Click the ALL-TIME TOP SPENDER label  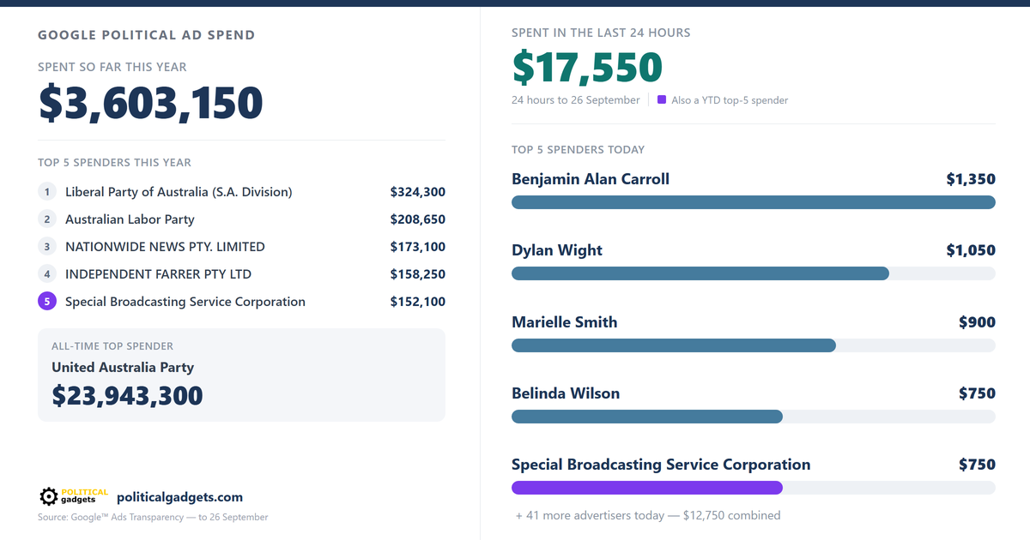click(x=112, y=346)
